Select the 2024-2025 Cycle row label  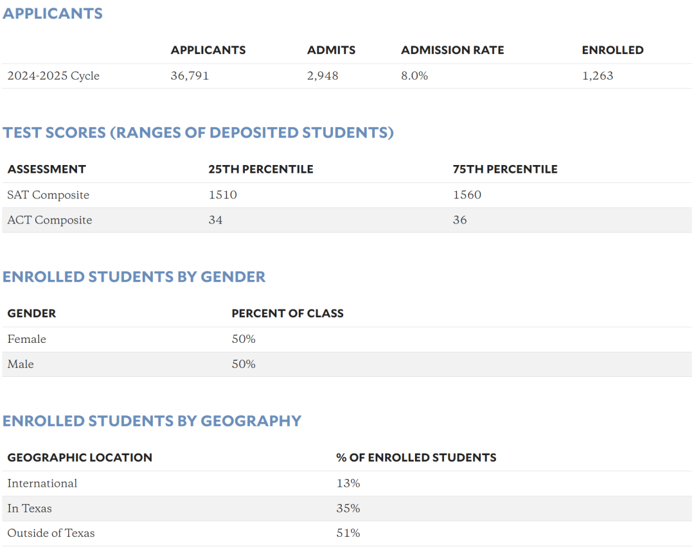tap(53, 76)
